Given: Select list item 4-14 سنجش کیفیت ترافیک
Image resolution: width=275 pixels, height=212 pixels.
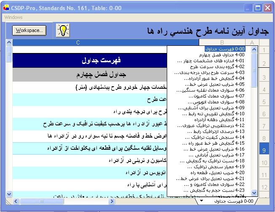Looking at the screenshot, I should 215,137.
